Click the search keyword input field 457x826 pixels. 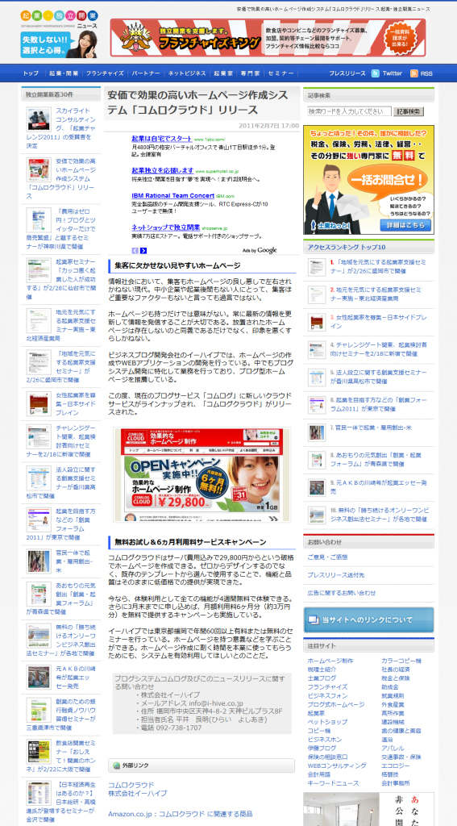pyautogui.click(x=350, y=111)
